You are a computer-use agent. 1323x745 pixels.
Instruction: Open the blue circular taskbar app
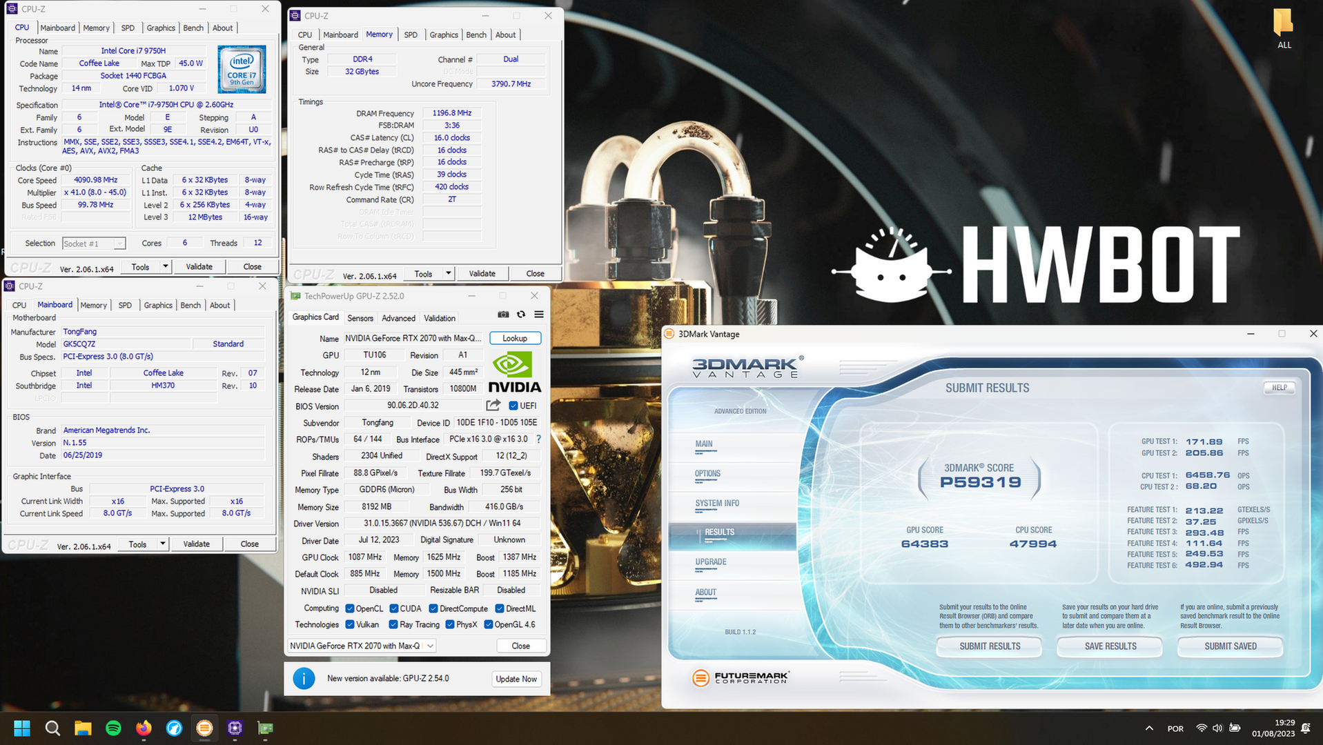174,728
